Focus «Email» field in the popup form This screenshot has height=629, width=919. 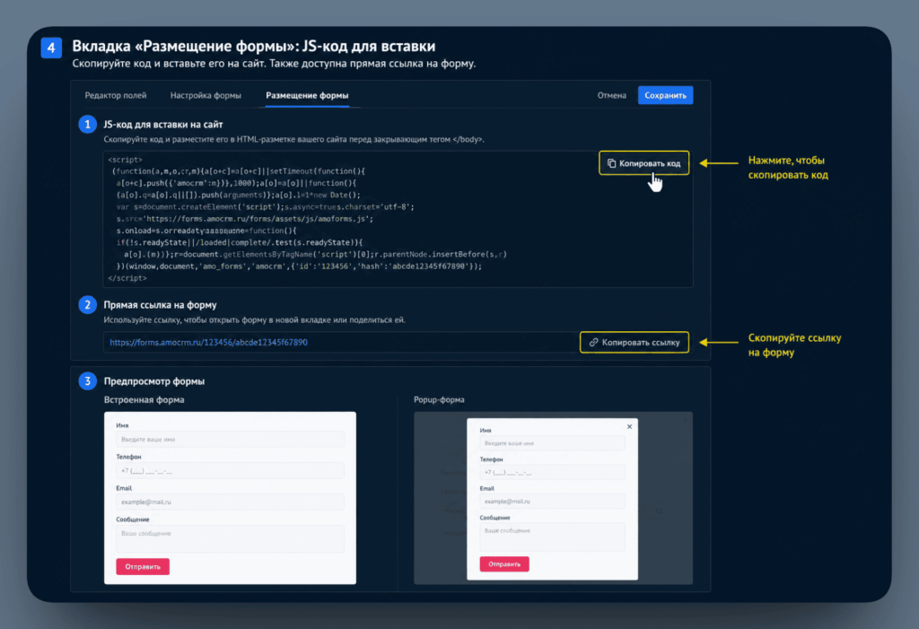pos(552,502)
